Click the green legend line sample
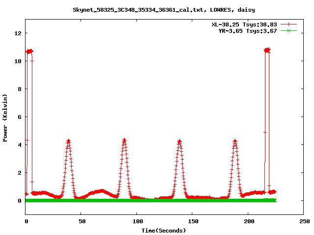 pos(288,30)
